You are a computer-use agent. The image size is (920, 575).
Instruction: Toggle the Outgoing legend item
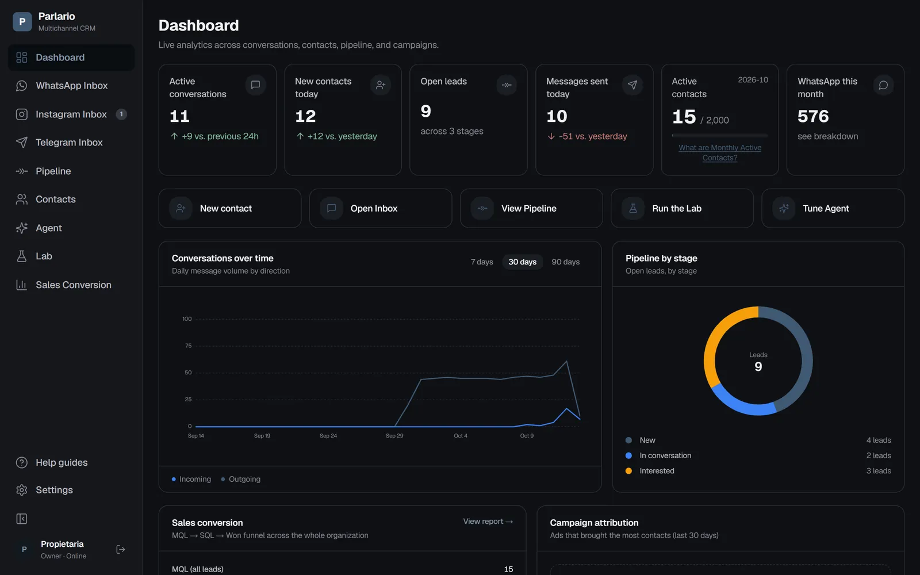click(241, 479)
